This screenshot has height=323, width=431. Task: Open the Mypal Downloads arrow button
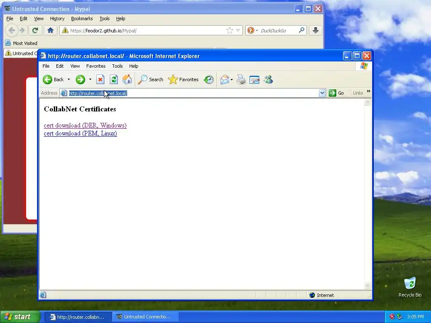point(316,30)
